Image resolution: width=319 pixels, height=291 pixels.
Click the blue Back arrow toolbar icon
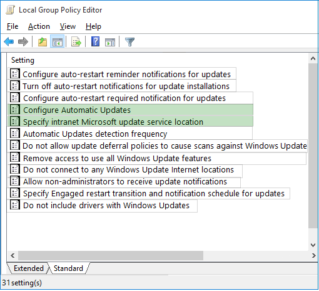click(9, 42)
